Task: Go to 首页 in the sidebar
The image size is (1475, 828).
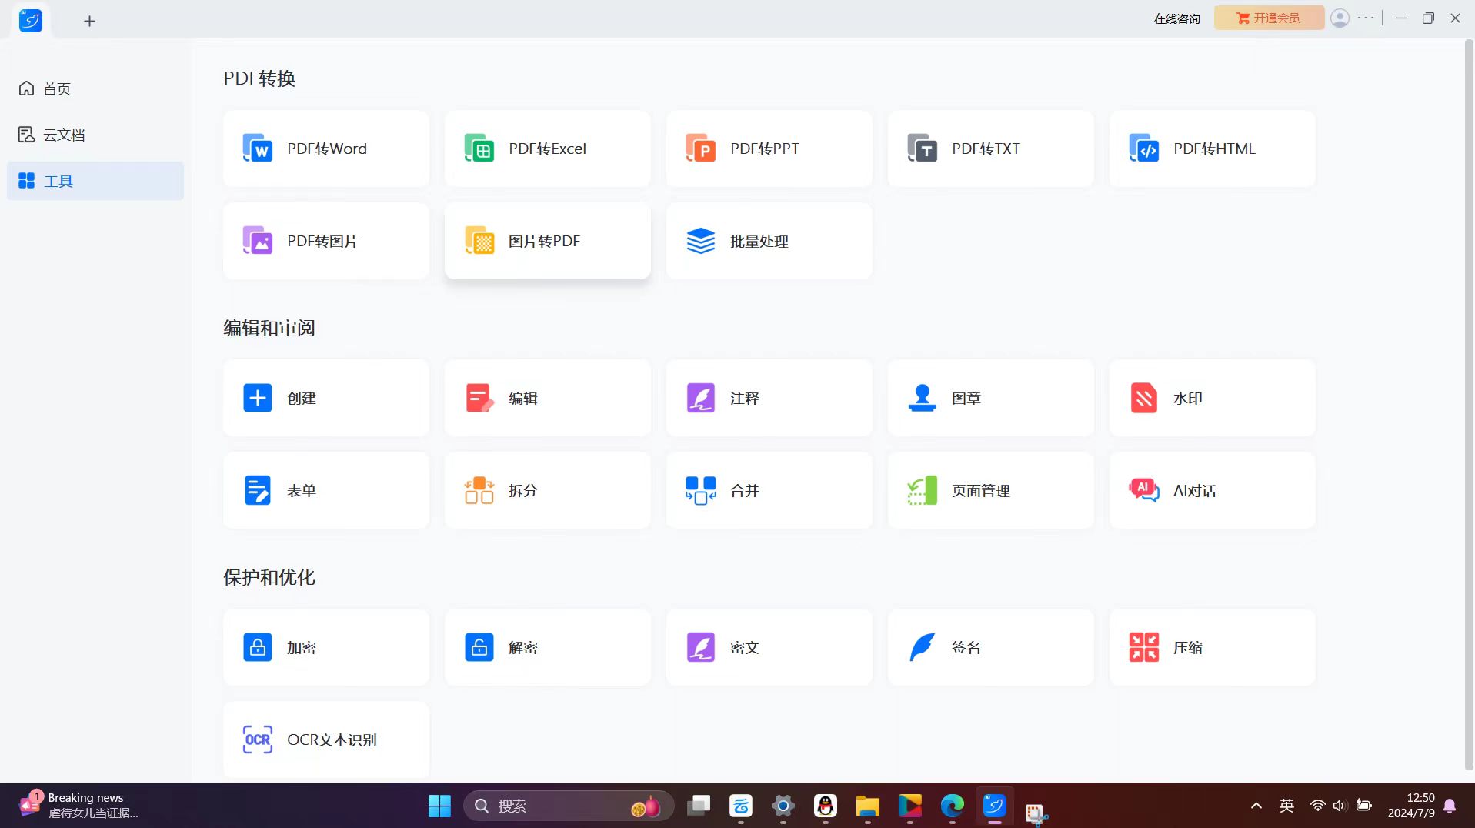Action: tap(56, 88)
